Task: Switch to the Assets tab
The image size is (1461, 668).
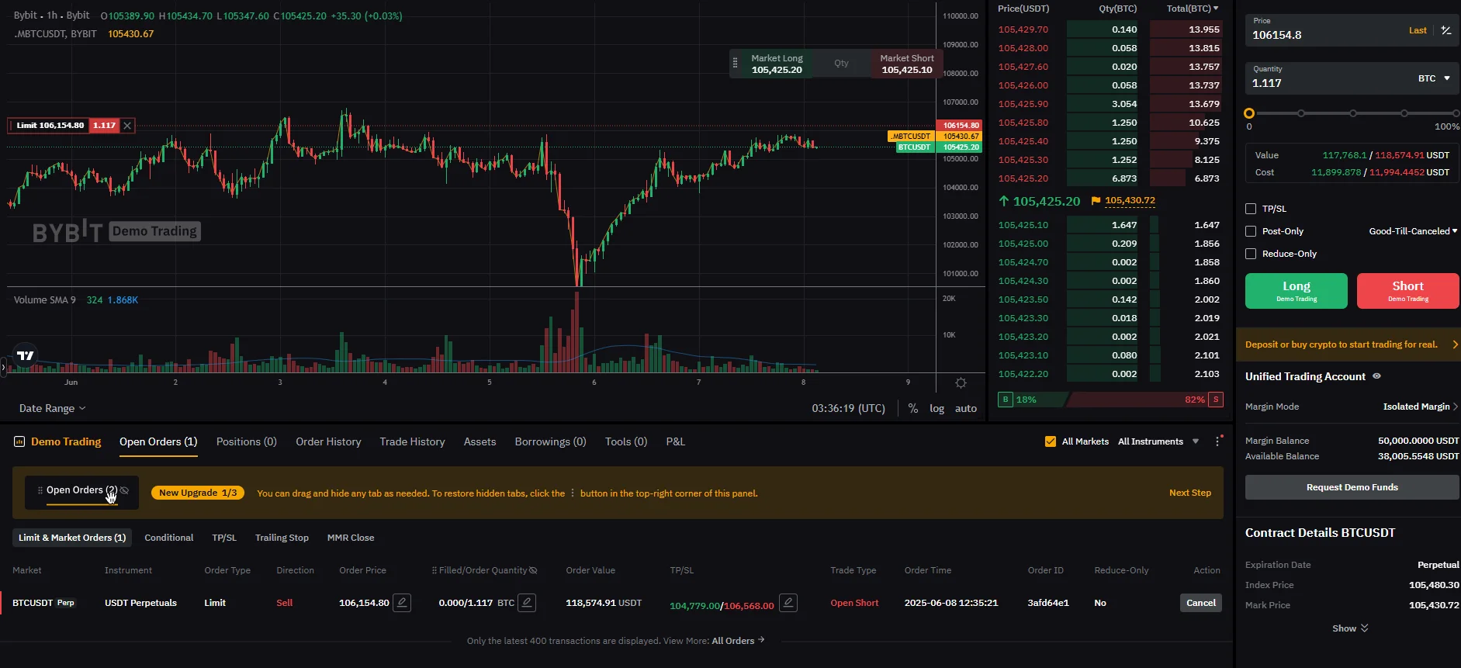Action: pos(479,441)
